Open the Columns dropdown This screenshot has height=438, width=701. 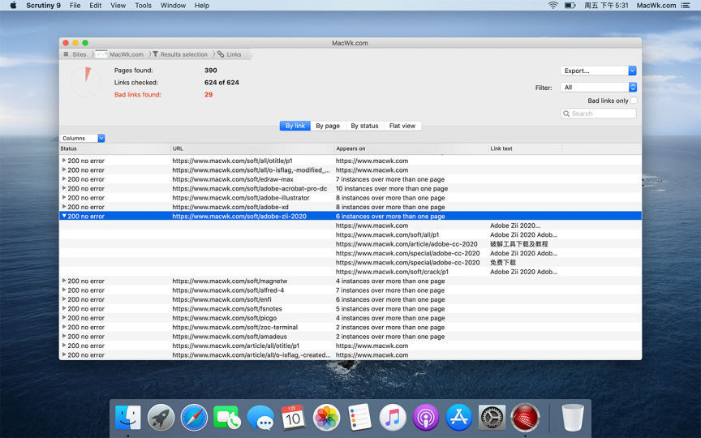pos(82,138)
